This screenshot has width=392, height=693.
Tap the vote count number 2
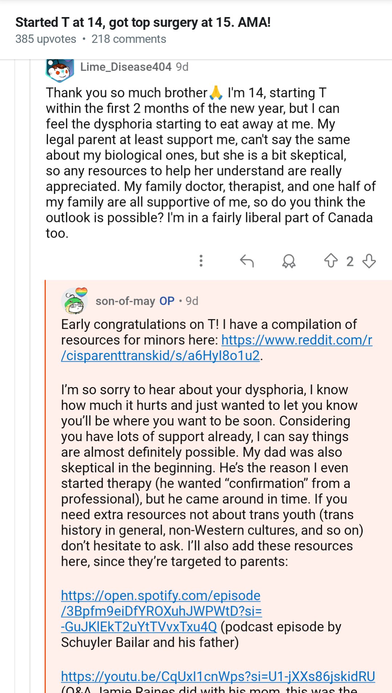pyautogui.click(x=350, y=261)
